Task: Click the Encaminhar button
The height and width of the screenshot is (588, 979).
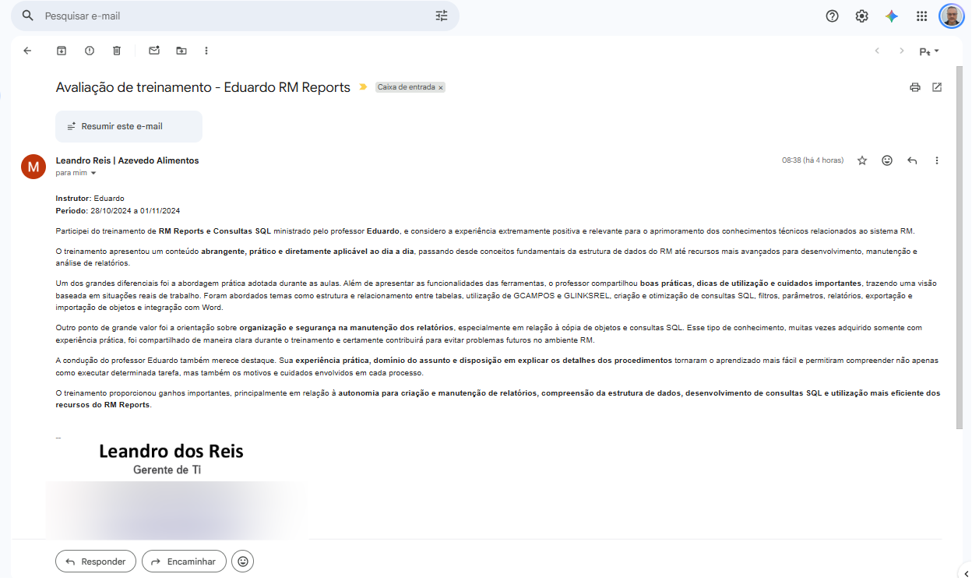Action: coord(184,561)
